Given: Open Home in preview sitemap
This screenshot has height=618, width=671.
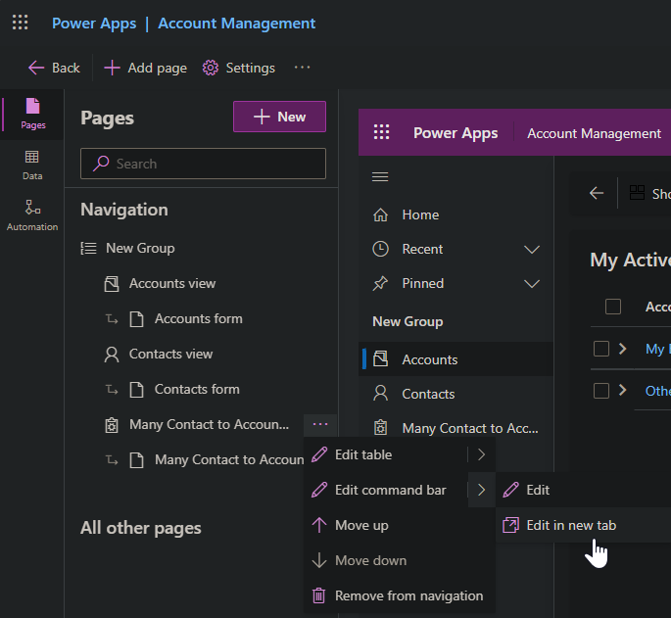Looking at the screenshot, I should point(455,214).
